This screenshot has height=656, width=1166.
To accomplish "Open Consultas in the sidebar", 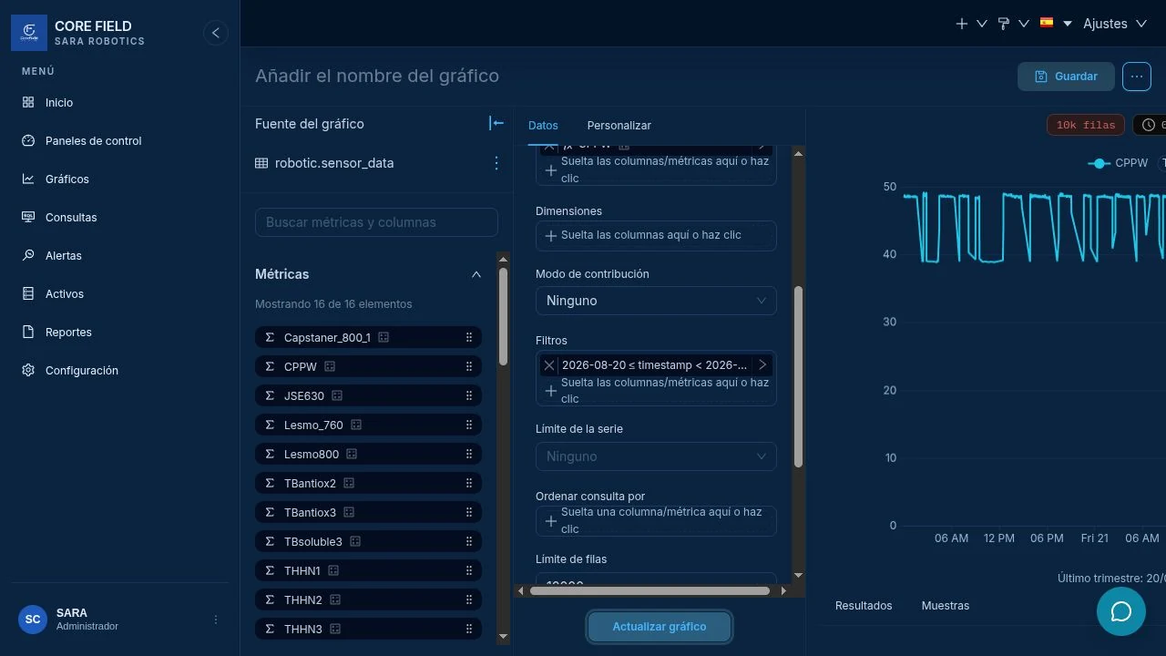I will (71, 218).
